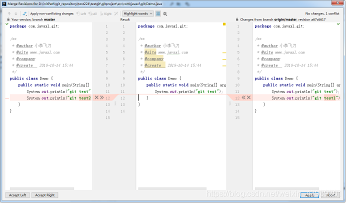Click @author line in right pane
Image resolution: width=346 pixels, height=203 pixels.
pos(276,45)
